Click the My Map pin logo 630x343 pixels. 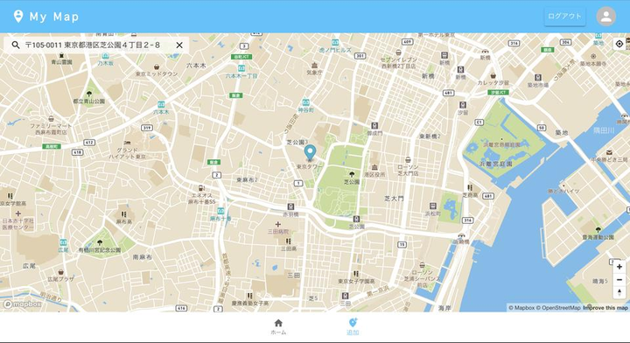[18, 17]
